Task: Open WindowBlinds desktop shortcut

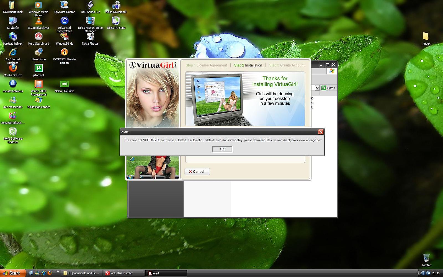Action: [x=64, y=39]
